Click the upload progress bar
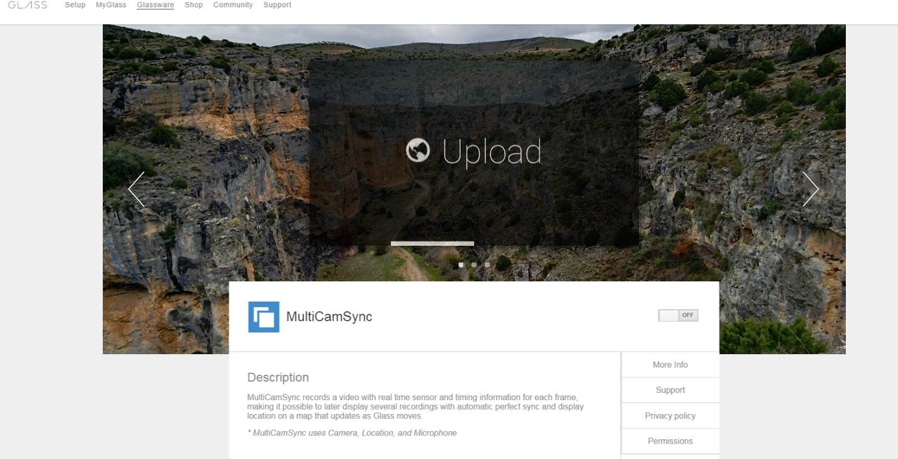The image size is (898, 459). coord(432,244)
